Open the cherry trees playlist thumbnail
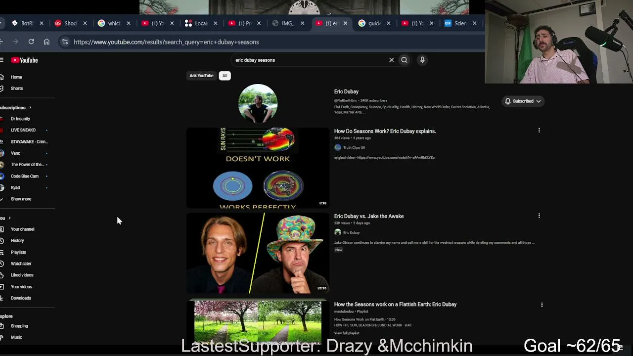 tap(258, 321)
